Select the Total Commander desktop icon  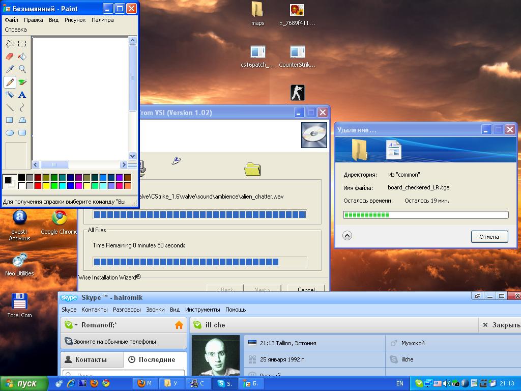pyautogui.click(x=20, y=305)
